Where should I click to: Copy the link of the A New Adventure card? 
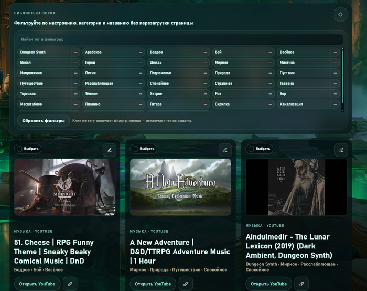[x=186, y=284]
